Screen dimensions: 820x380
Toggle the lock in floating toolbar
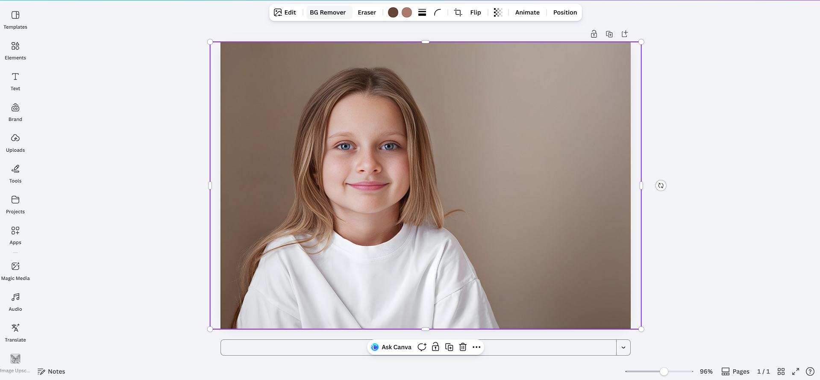435,347
